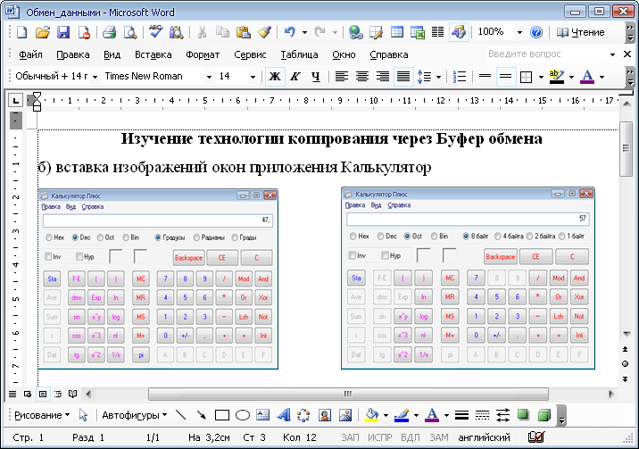Screen dimensions: 639x449
Task: Run the ABC spelling check
Action: [x=155, y=31]
